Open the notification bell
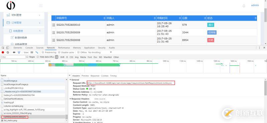Image resolution: width=267 pixels, height=123 pixels. [x=244, y=6]
